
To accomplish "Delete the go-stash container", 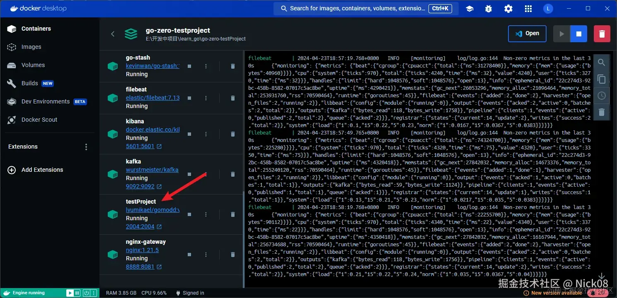I will pos(232,66).
